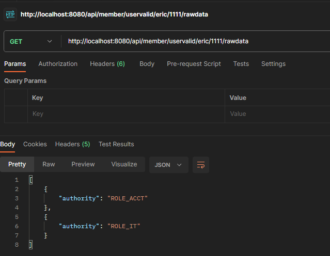Open the request Headers (6) tab
The width and height of the screenshot is (330, 256).
point(107,64)
